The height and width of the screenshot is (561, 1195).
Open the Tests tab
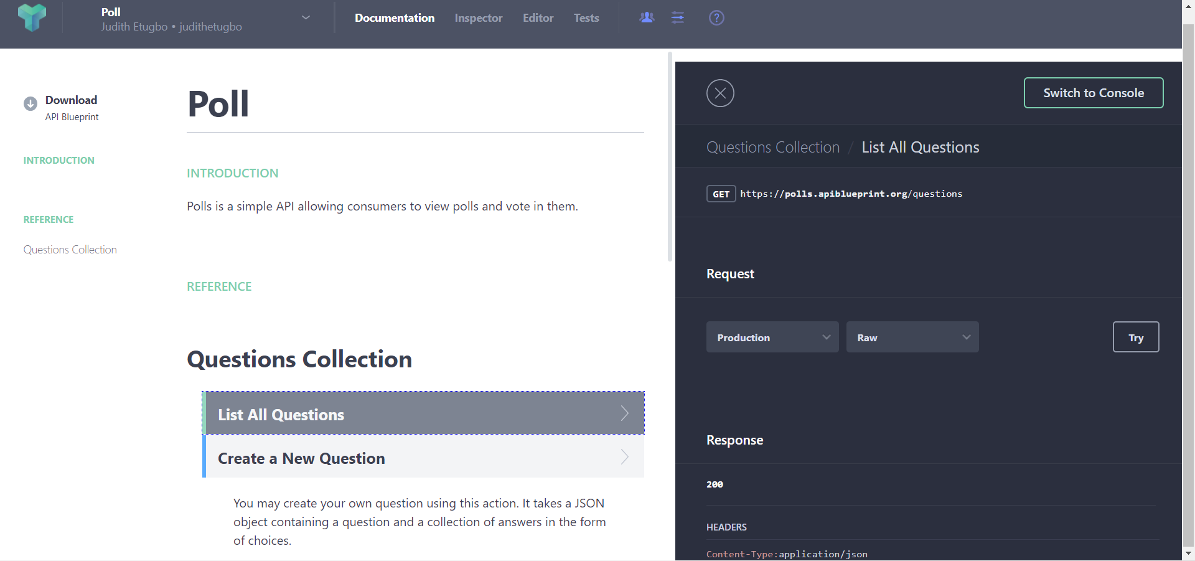pos(586,18)
